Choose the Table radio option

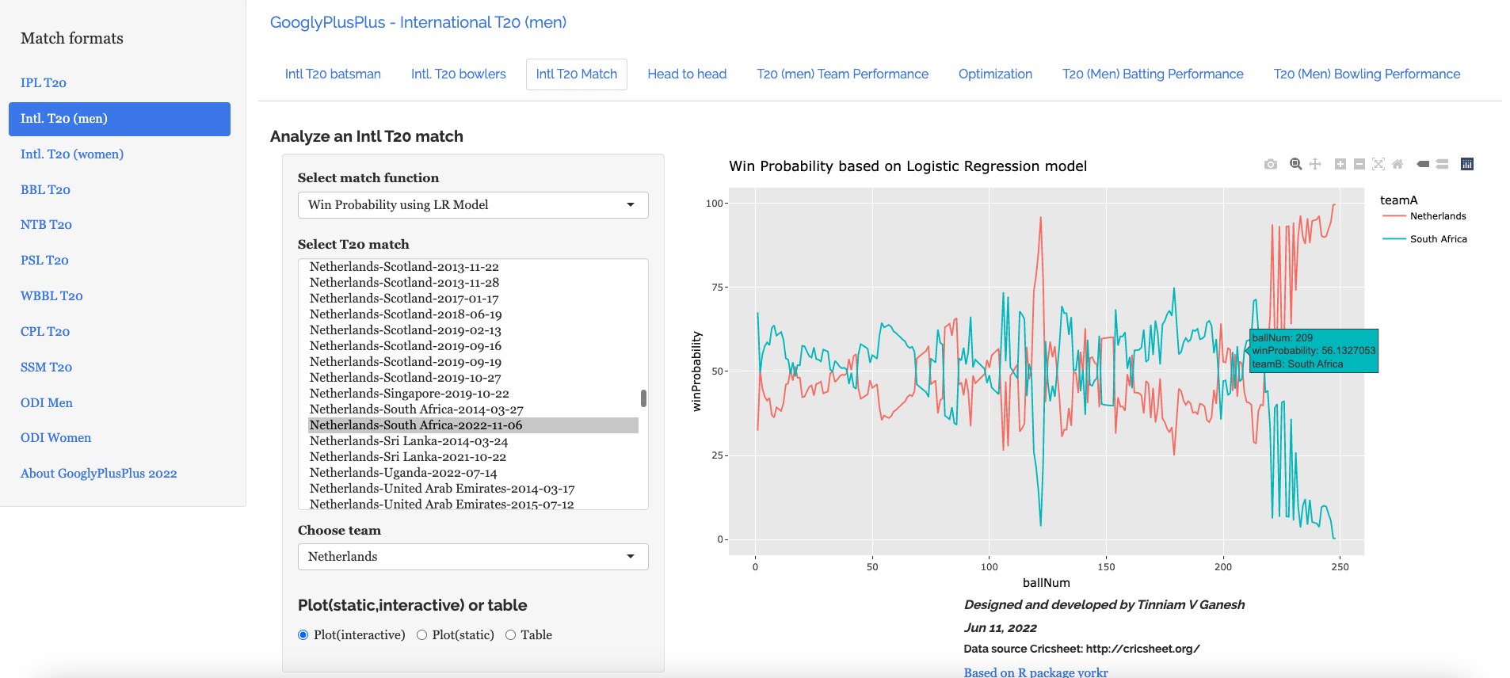[x=511, y=635]
